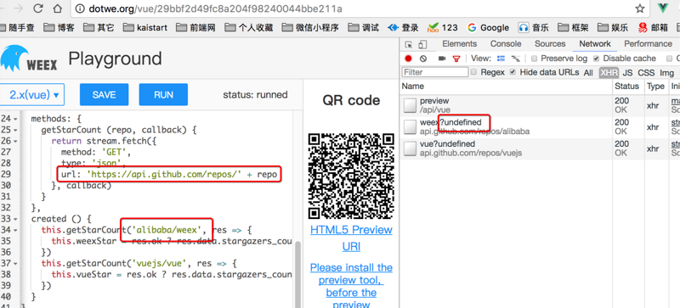Open the Performance tab in DevTools
This screenshot has width=680, height=308.
[x=648, y=44]
